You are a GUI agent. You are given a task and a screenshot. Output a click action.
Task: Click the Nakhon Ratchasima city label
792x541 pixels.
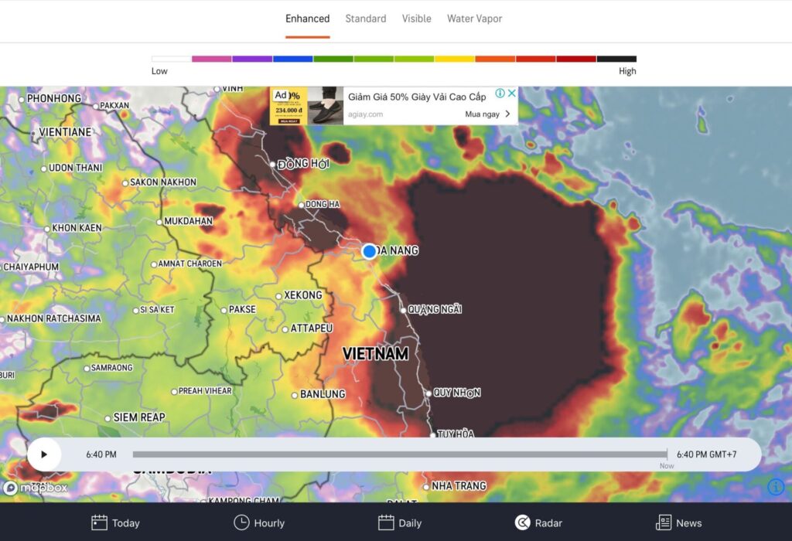pos(53,319)
